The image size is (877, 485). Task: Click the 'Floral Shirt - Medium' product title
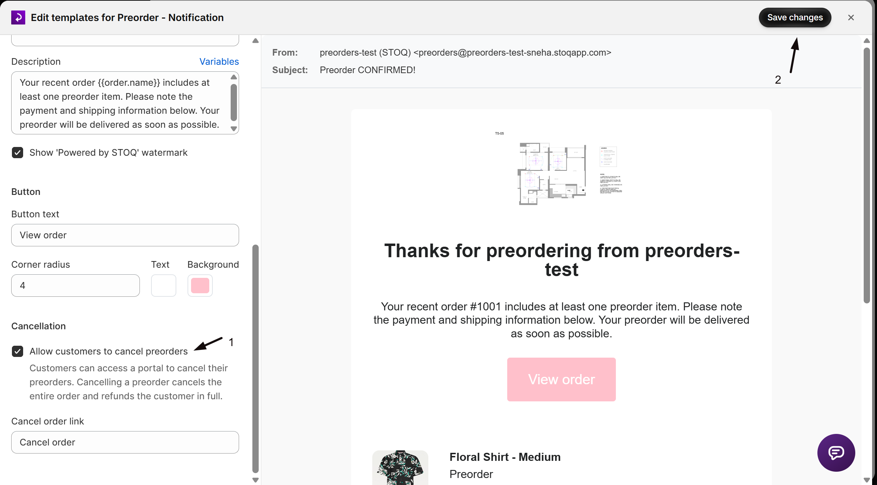pos(505,457)
